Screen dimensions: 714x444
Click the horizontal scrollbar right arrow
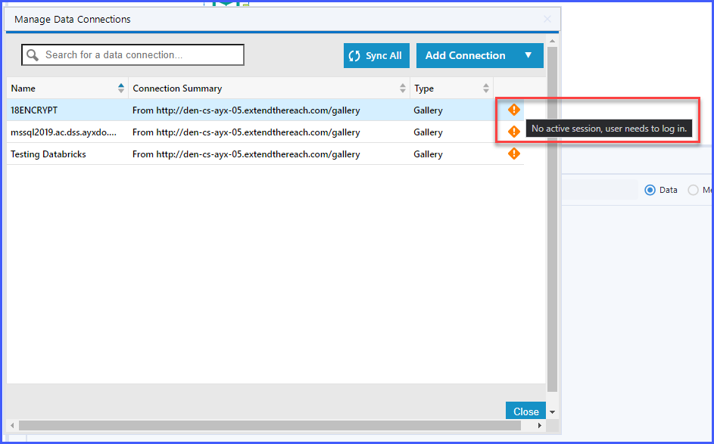[540, 425]
